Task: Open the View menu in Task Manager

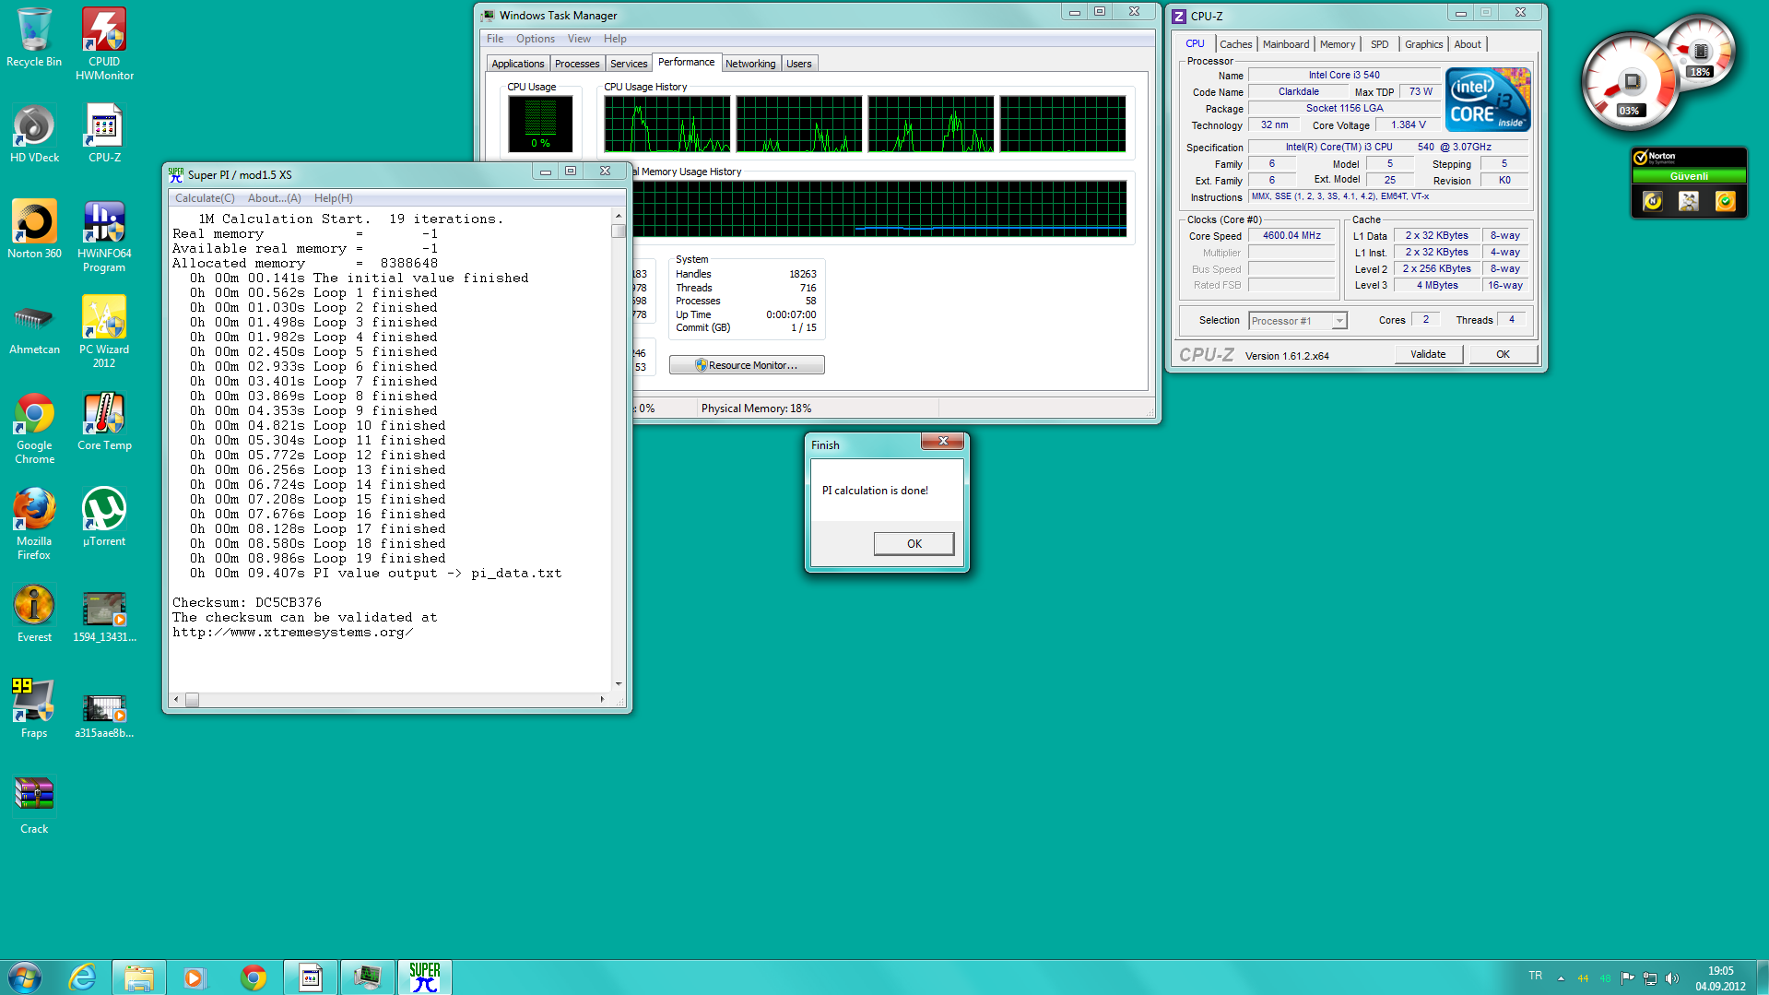Action: tap(579, 39)
